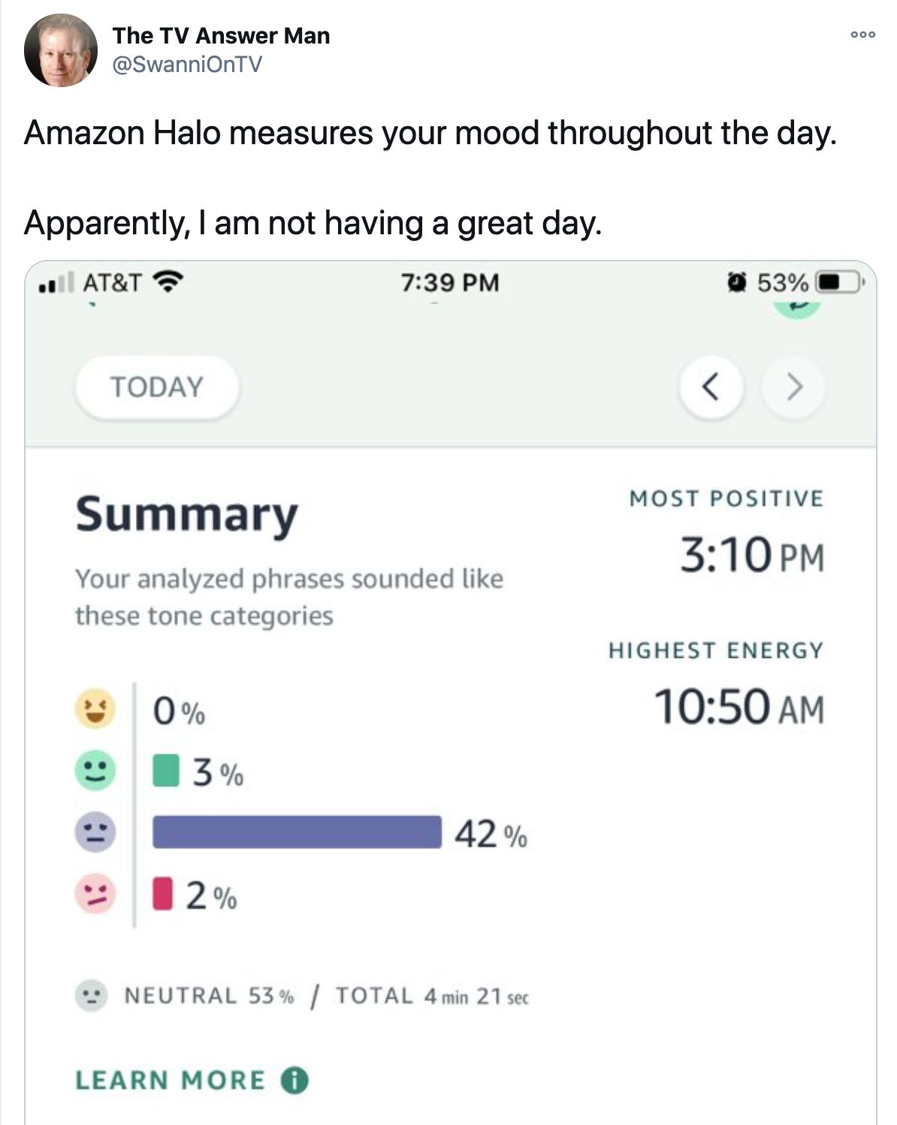Go to previous day with left chevron
The height and width of the screenshot is (1125, 897).
(711, 387)
